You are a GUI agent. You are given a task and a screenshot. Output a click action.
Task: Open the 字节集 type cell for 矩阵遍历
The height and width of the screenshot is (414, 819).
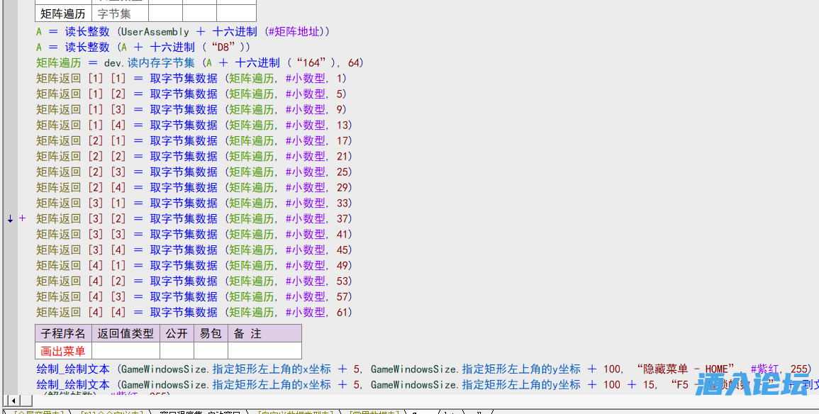(120, 13)
